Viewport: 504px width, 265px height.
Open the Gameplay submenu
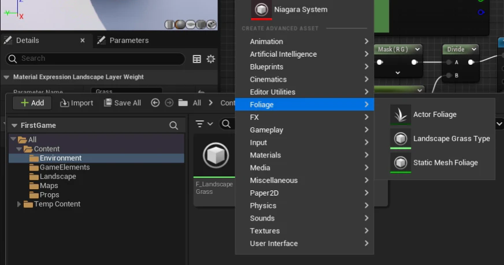tap(305, 130)
